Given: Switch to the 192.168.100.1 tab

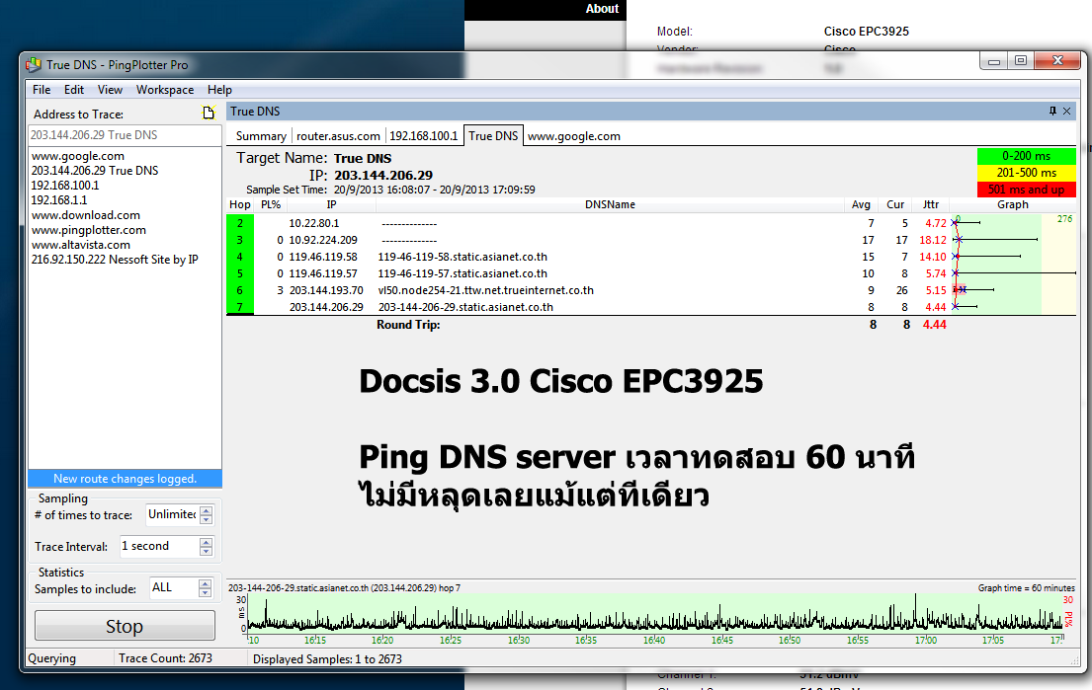Looking at the screenshot, I should tap(423, 136).
